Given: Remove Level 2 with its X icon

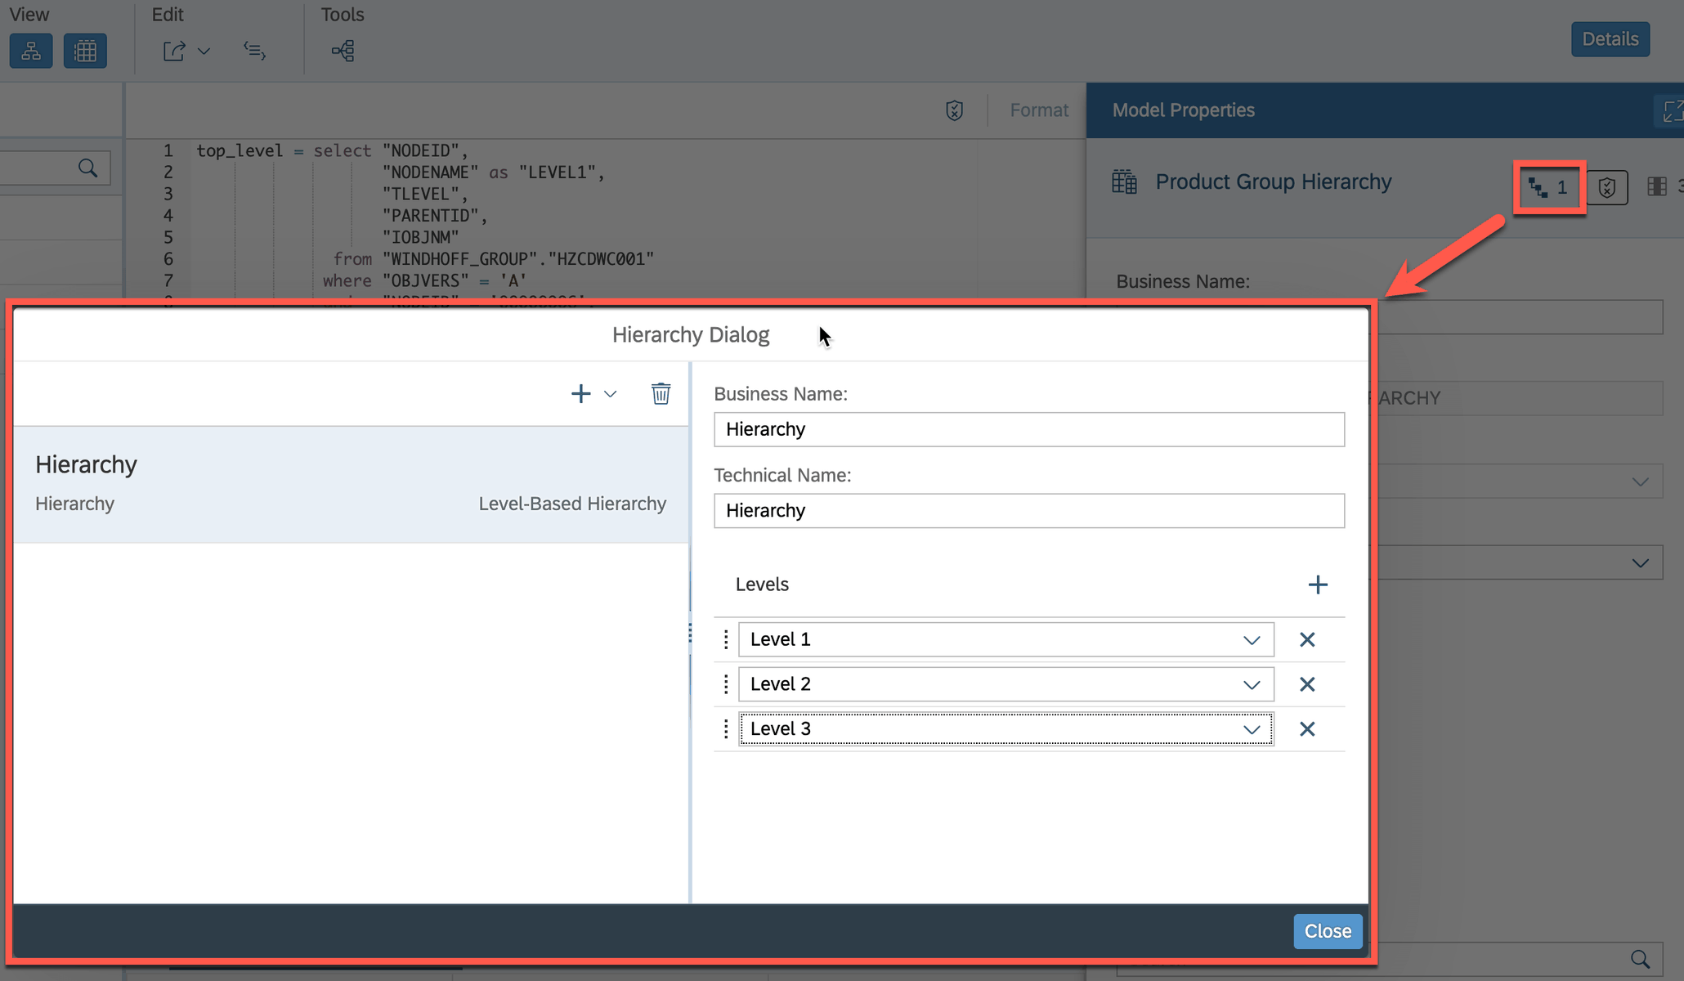Looking at the screenshot, I should click(1306, 684).
